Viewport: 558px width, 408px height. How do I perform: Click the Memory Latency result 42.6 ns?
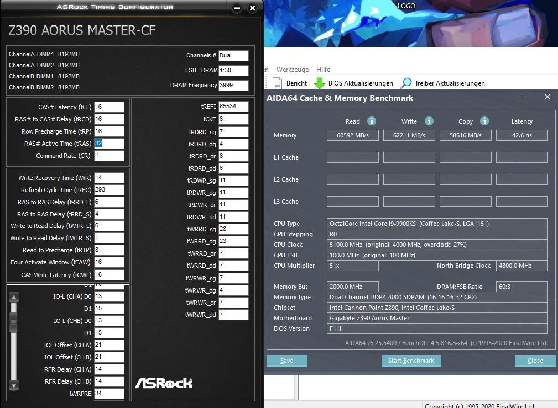click(x=522, y=135)
